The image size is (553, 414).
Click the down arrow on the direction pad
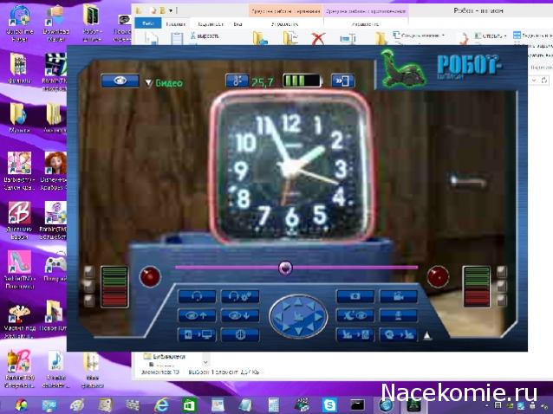(x=298, y=331)
